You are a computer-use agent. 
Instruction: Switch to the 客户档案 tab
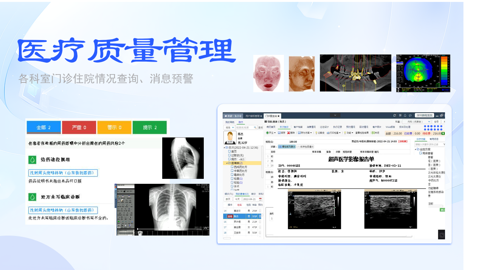(x=298, y=127)
